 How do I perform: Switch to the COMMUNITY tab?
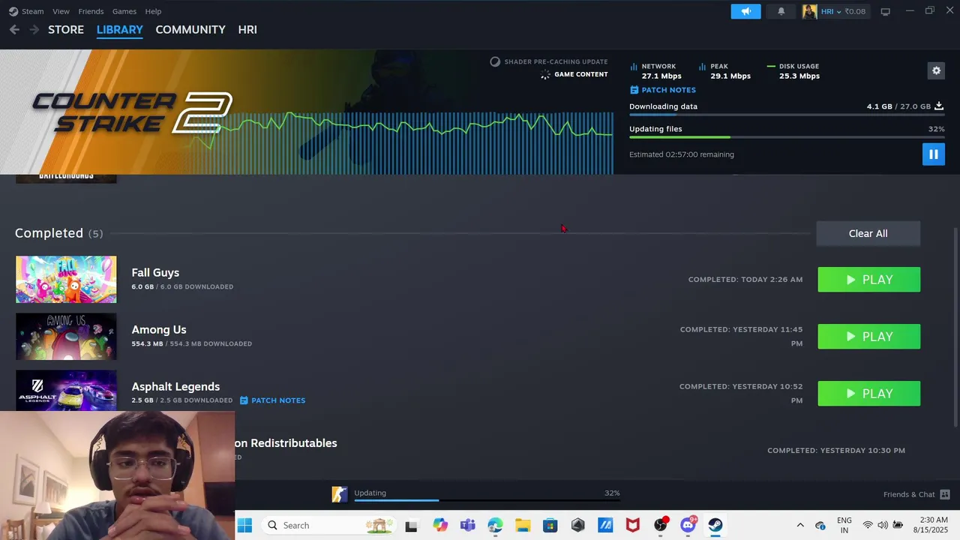pos(190,29)
